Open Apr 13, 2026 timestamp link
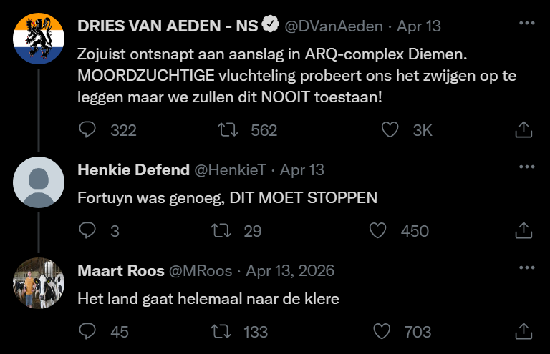The width and height of the screenshot is (550, 354). (x=290, y=271)
